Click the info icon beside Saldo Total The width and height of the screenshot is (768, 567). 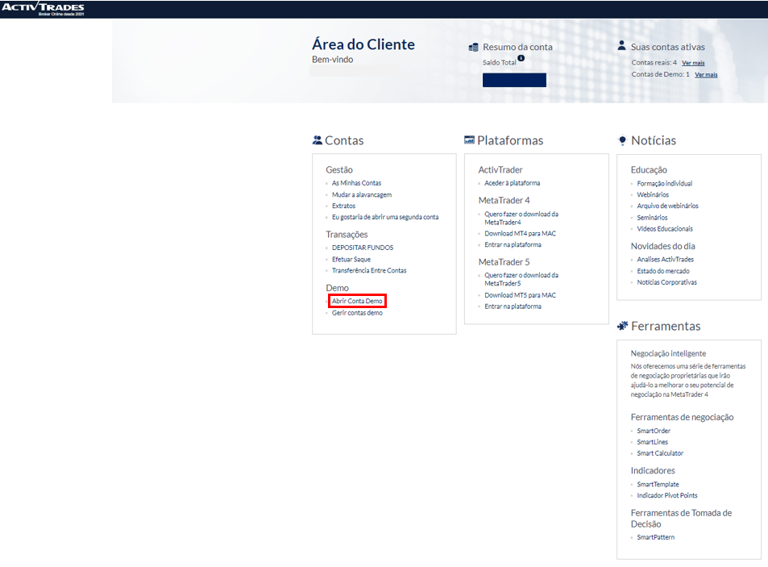click(521, 58)
